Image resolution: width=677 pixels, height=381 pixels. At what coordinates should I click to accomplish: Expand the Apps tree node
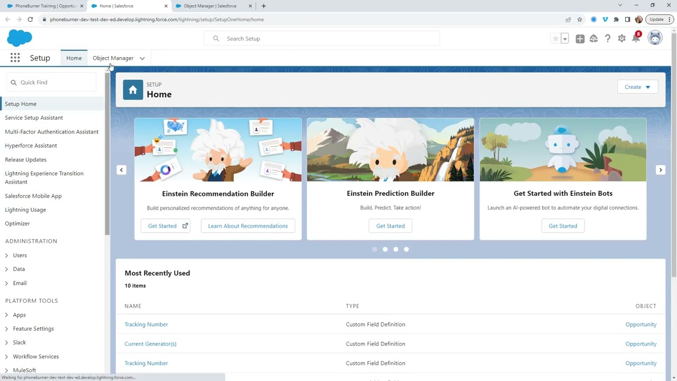tap(6, 315)
